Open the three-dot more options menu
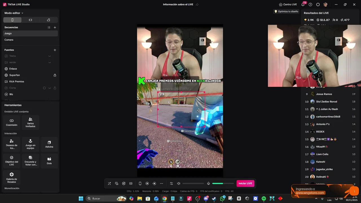This screenshot has width=361, height=203. click(161, 184)
